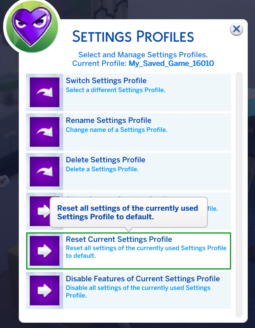The image size is (255, 328).
Task: Click the 'Delete a Settings Profile.' description
Action: click(x=102, y=169)
